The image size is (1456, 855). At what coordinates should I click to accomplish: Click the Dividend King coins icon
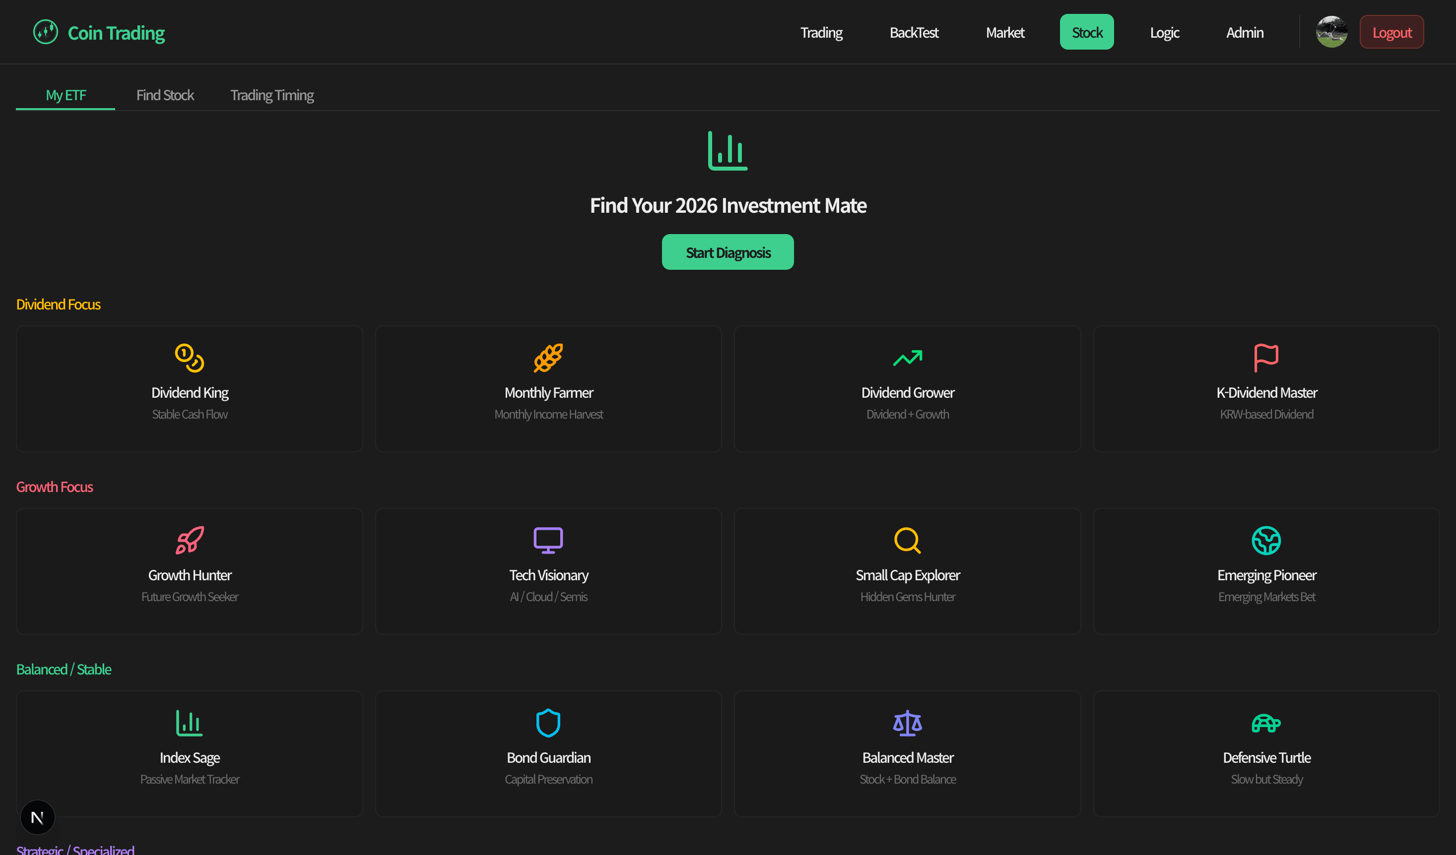click(x=190, y=358)
